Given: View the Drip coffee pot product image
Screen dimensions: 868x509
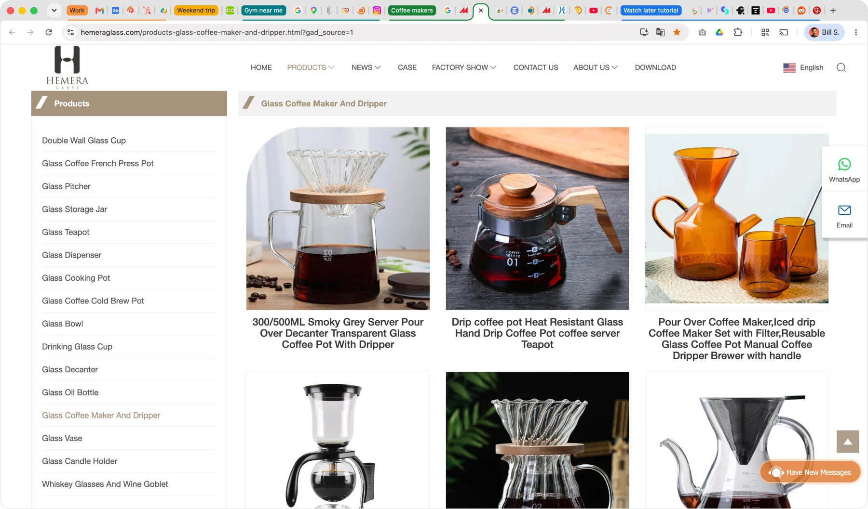Looking at the screenshot, I should point(537,219).
